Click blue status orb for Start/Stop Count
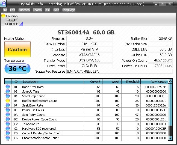The width and height of the screenshot is (177, 145). coord(8,96)
